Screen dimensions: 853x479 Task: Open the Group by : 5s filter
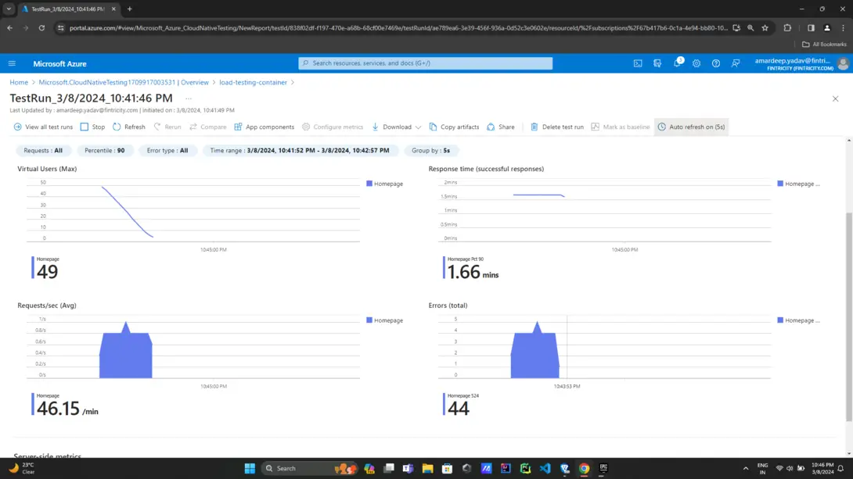point(430,150)
